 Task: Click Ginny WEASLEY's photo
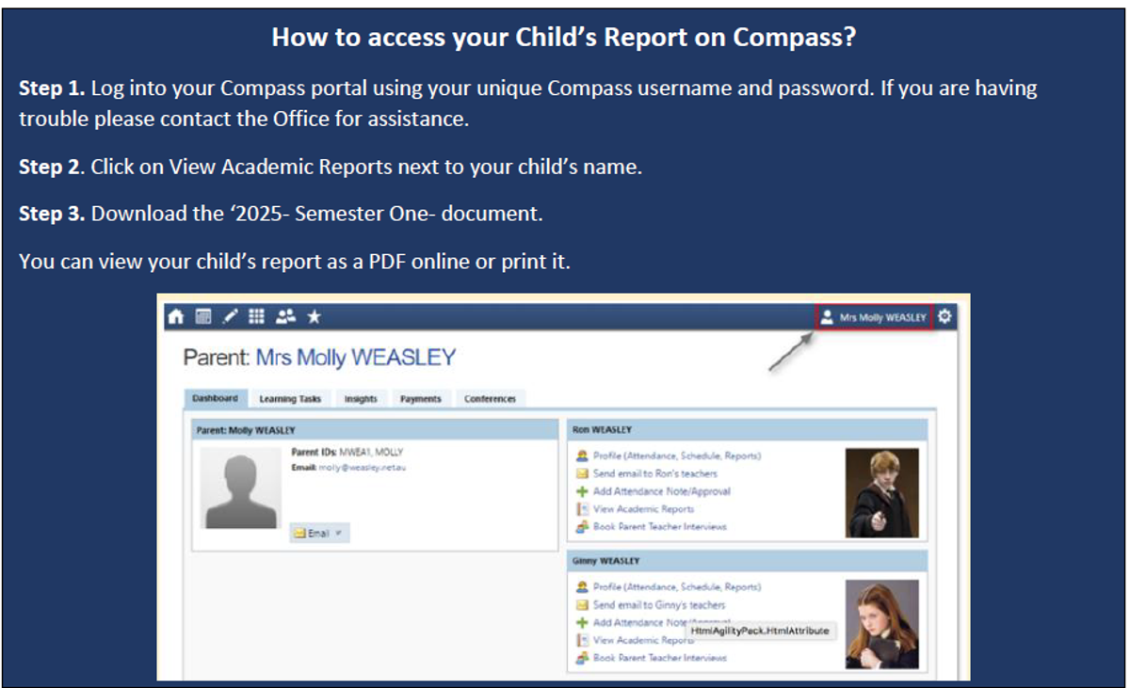point(881,623)
